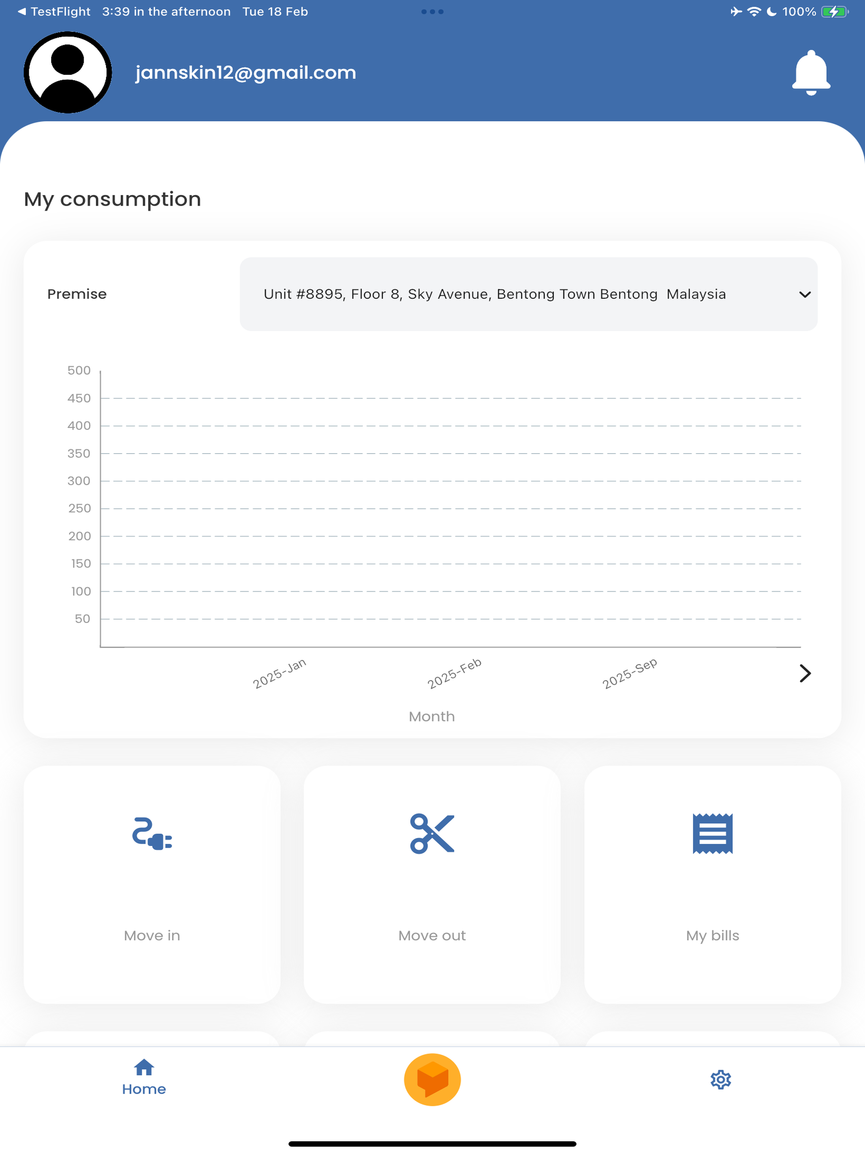Tap the 2025-Sep month label

tap(630, 673)
